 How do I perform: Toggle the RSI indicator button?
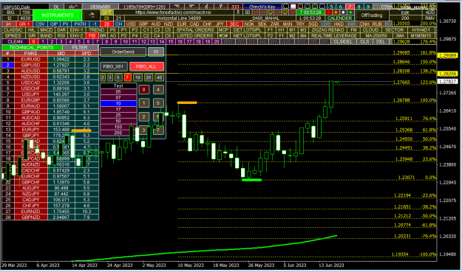point(61,35)
